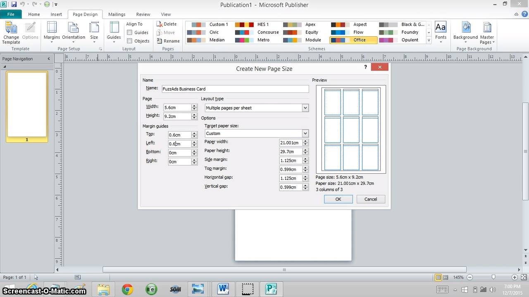Minimize the ribbon with caret icon
529x297 pixels.
coord(517,14)
